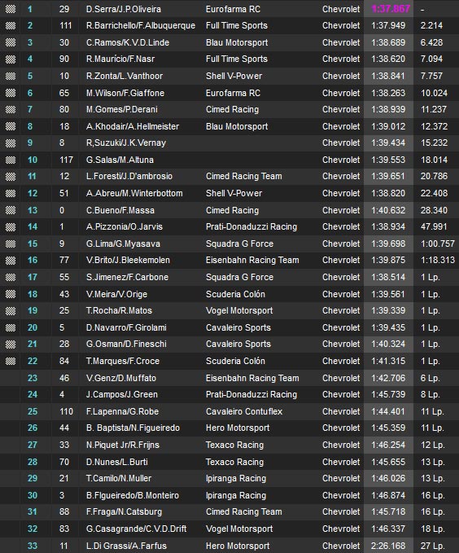The width and height of the screenshot is (459, 553).
Task: Click team Hero Motorsport for car 44
Action: tap(238, 428)
